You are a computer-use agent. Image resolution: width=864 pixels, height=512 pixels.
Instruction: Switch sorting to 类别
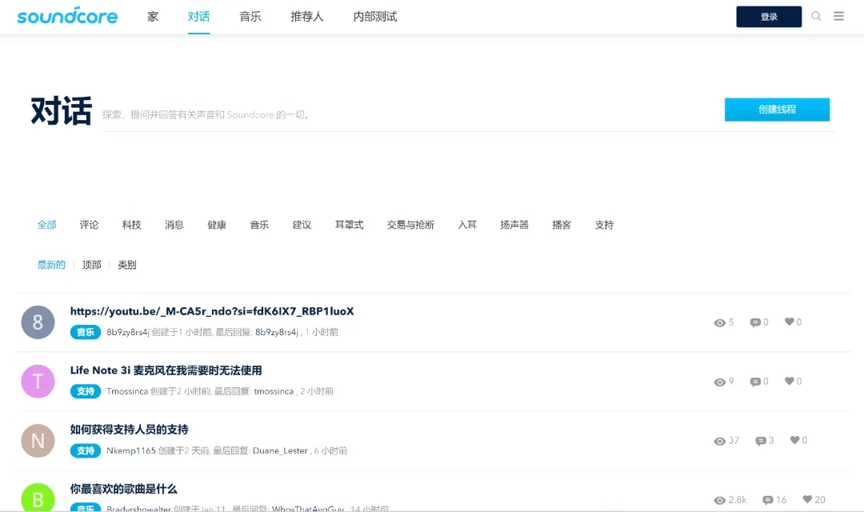(x=126, y=264)
